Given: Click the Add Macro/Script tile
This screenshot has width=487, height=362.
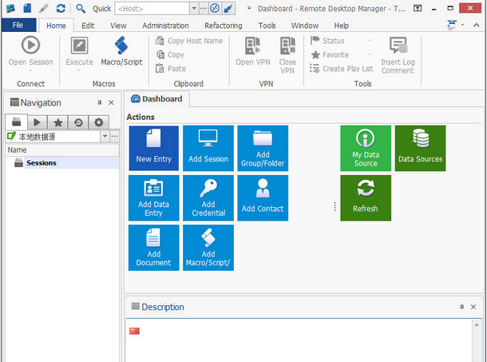Looking at the screenshot, I should (208, 248).
